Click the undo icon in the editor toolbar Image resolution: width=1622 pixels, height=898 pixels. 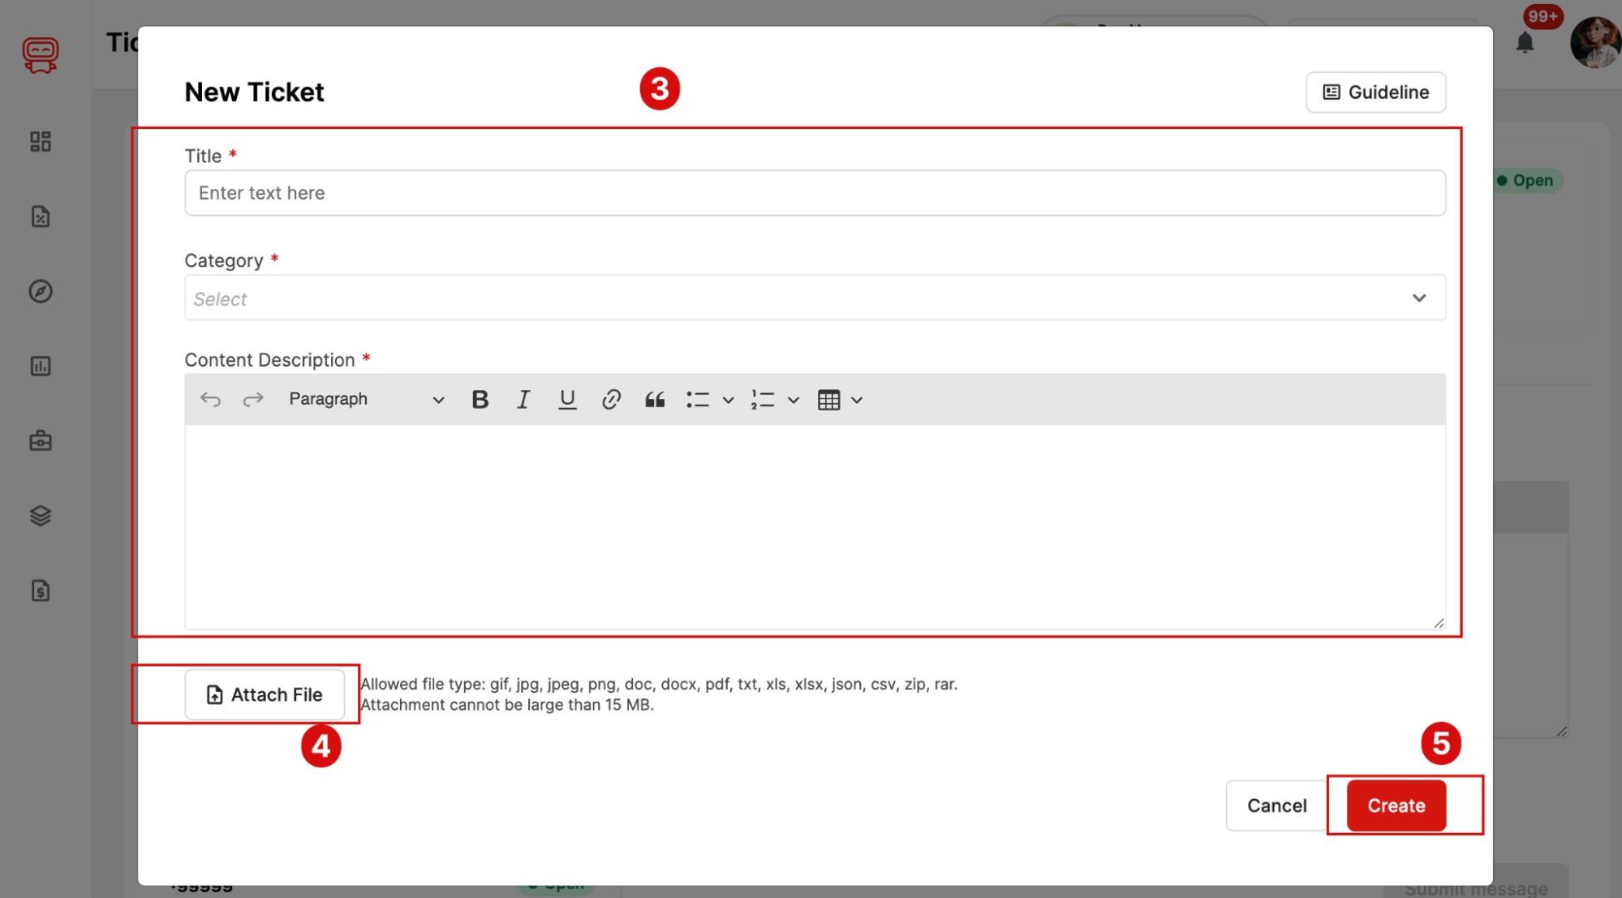[210, 398]
